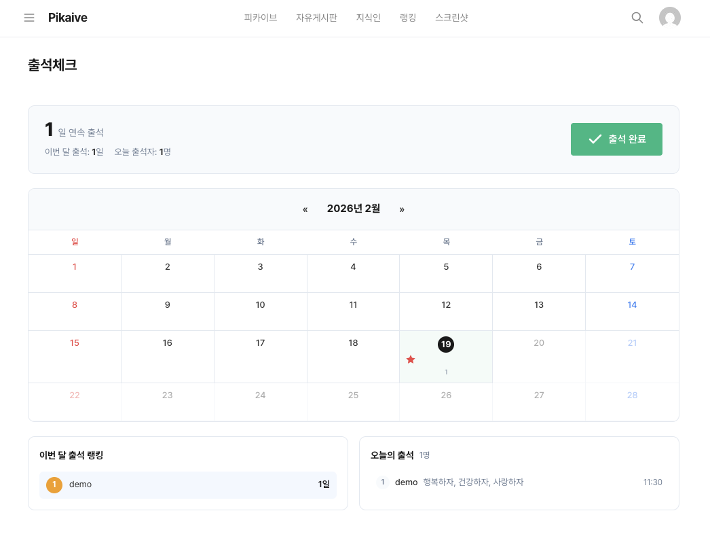710x547 pixels.
Task: Select February 1 in calendar
Action: point(75,267)
